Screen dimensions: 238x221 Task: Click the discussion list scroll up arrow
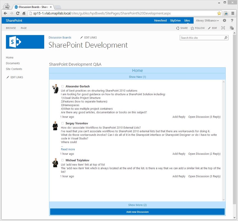click(x=223, y=82)
